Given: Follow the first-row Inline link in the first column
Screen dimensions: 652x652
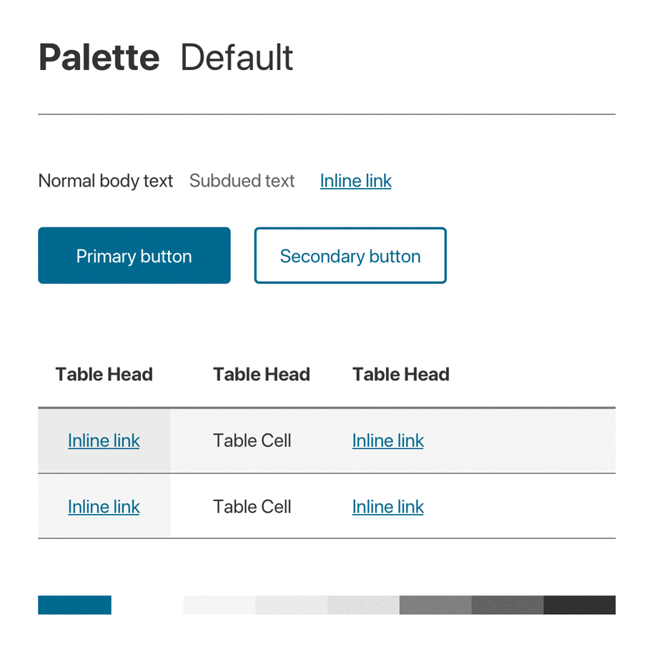Looking at the screenshot, I should coord(104,440).
